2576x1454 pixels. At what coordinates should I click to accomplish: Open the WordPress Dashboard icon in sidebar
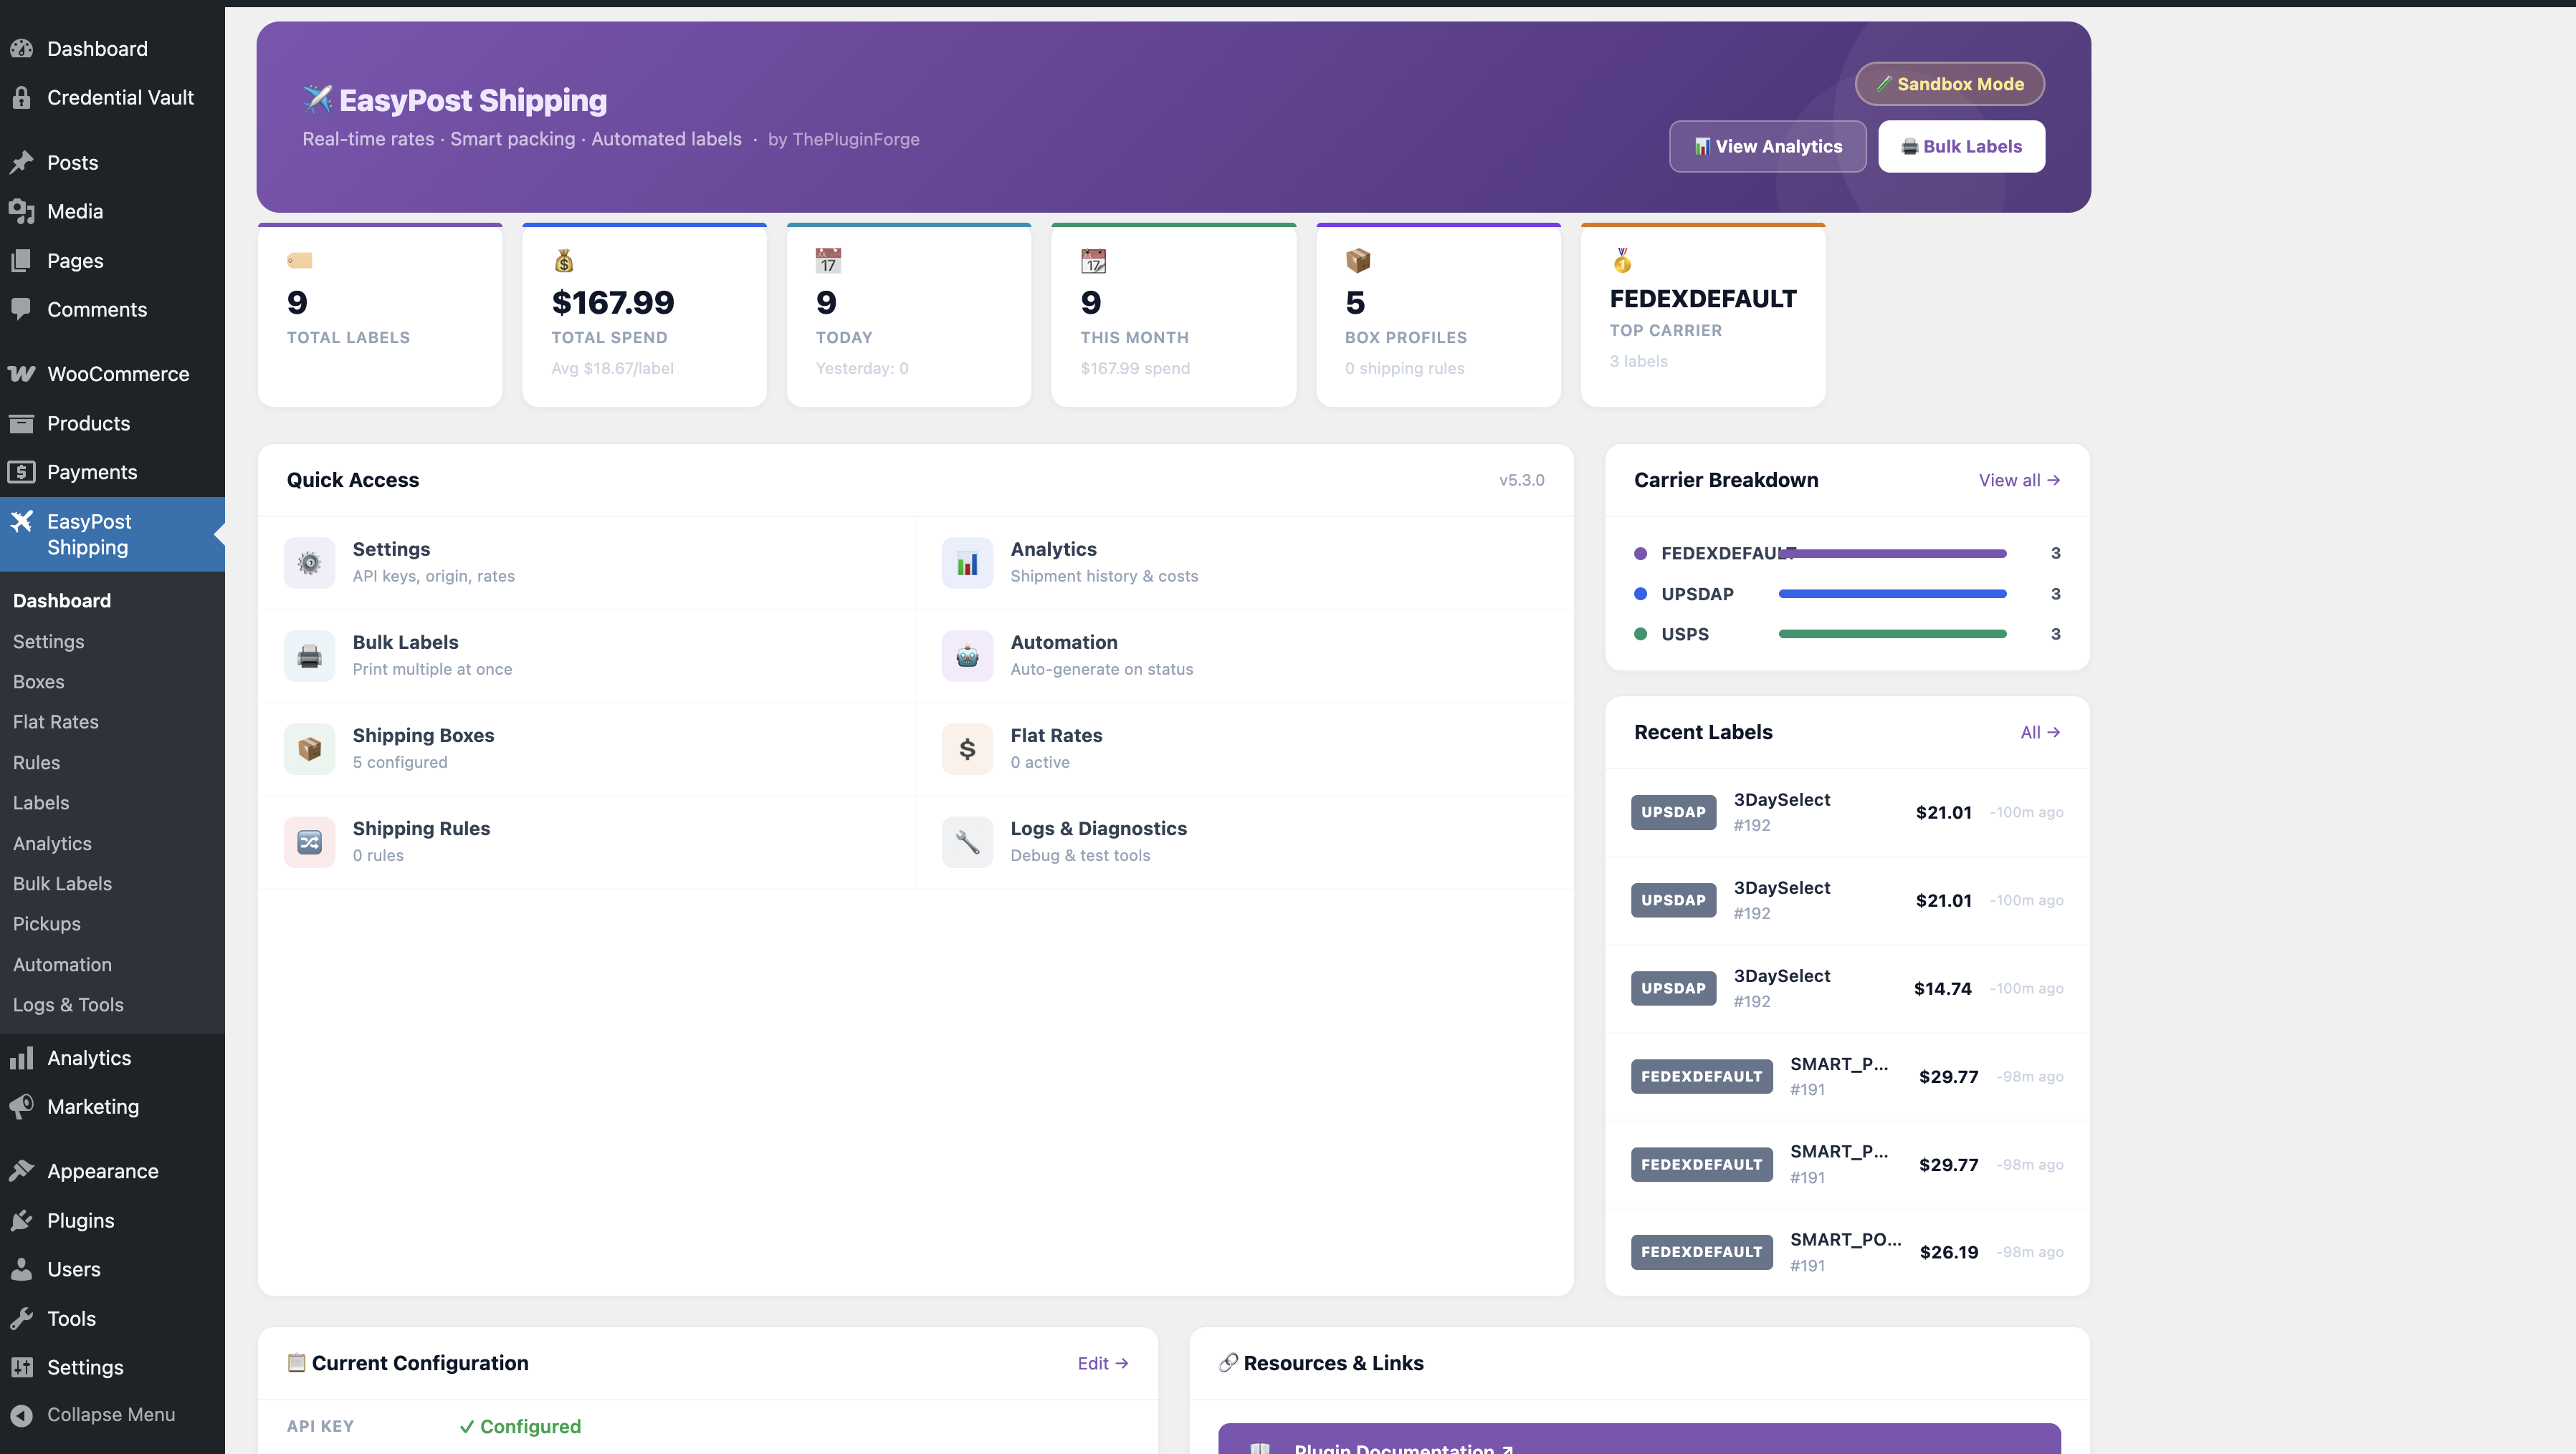[22, 48]
